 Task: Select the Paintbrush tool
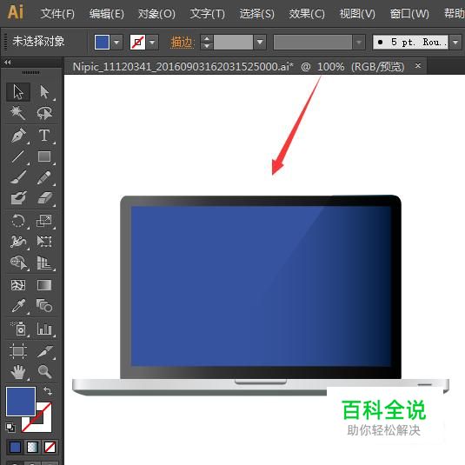point(18,177)
